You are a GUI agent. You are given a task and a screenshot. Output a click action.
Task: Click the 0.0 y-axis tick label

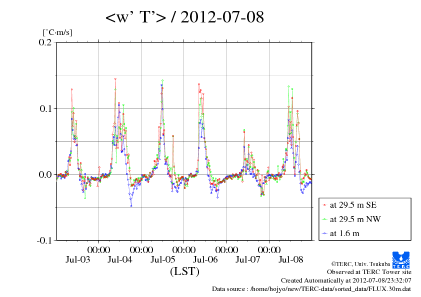[45, 174]
